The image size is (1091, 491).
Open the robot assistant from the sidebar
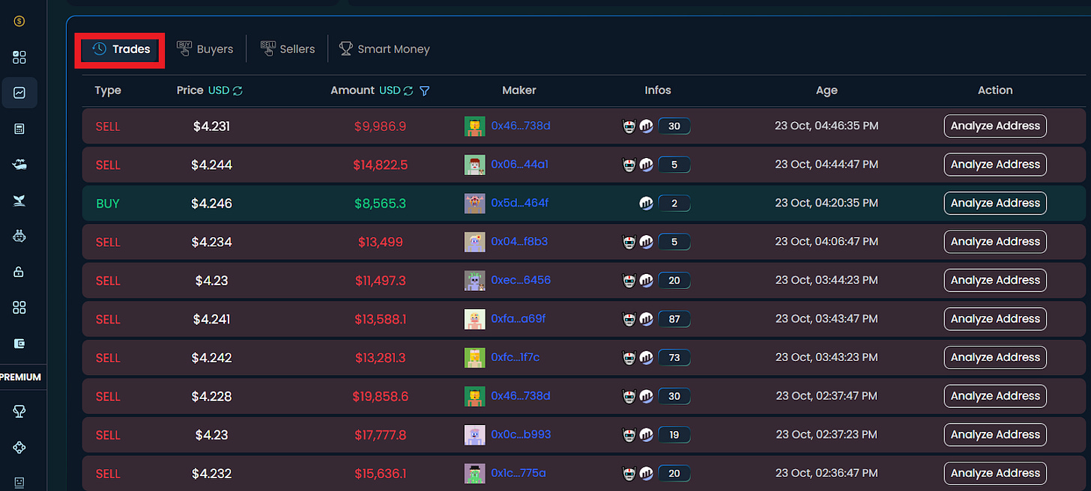pyautogui.click(x=19, y=236)
